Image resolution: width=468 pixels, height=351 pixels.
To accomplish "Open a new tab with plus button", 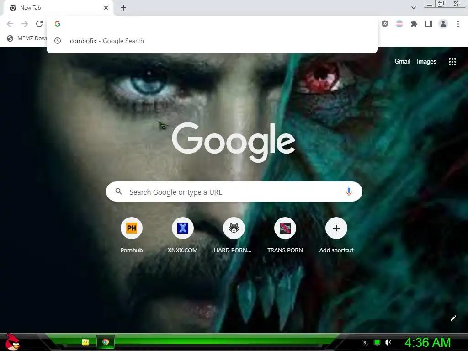I will point(123,8).
